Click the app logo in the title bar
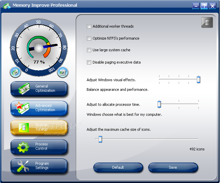The height and width of the screenshot is (183, 220). tap(7, 6)
